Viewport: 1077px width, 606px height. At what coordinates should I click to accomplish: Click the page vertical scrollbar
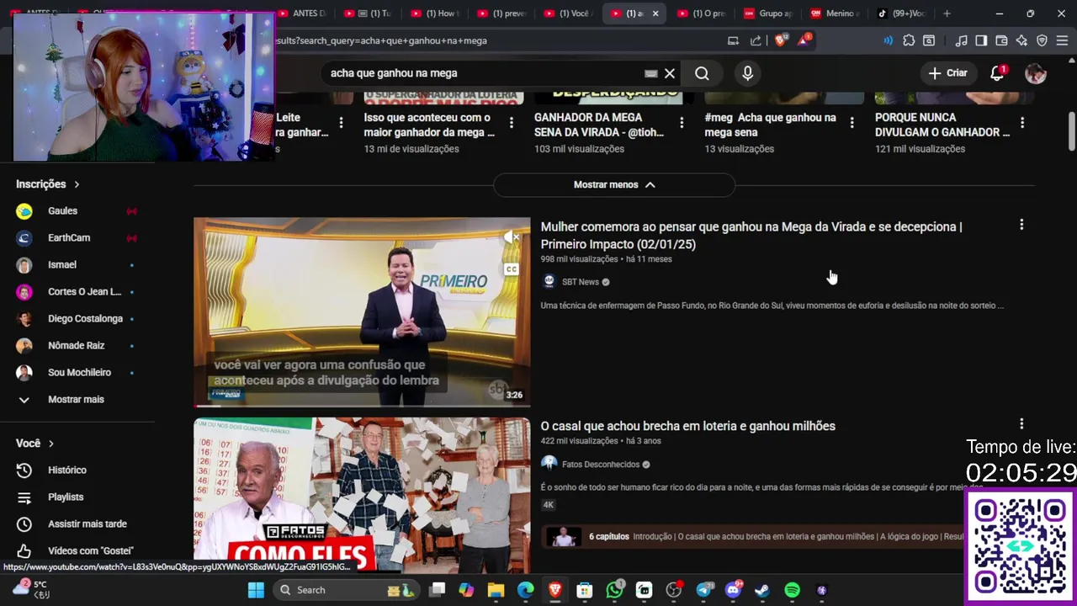coord(1072,130)
